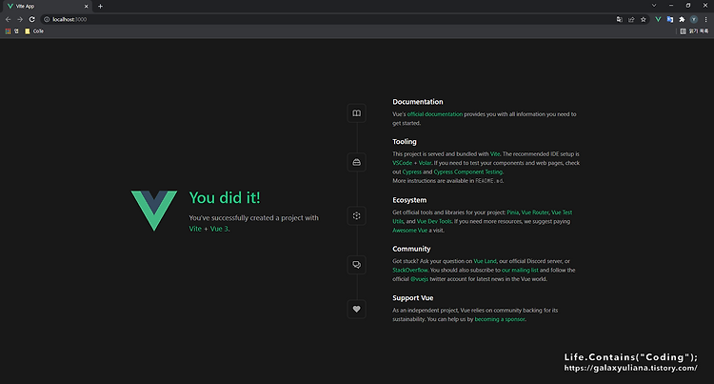The width and height of the screenshot is (714, 384).
Task: Open the Awesome Vue link
Action: (x=409, y=230)
